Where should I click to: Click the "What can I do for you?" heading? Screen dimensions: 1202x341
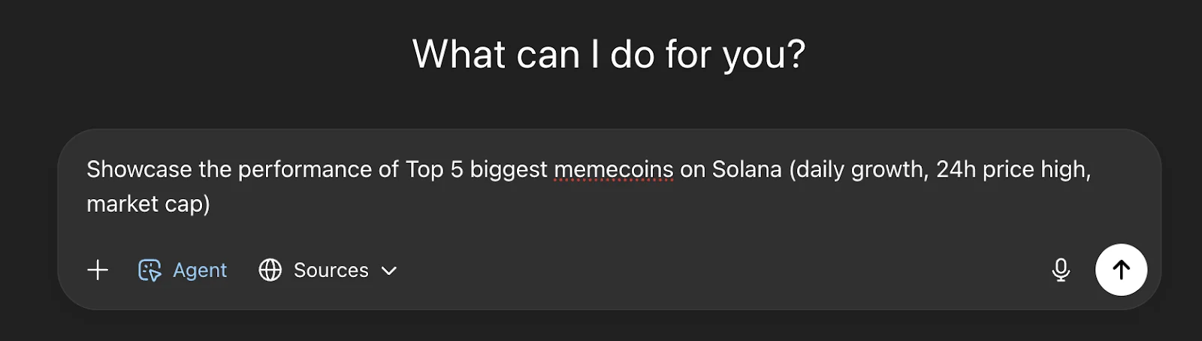tap(609, 55)
